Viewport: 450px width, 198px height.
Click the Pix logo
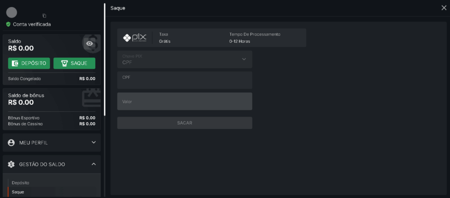(x=135, y=38)
